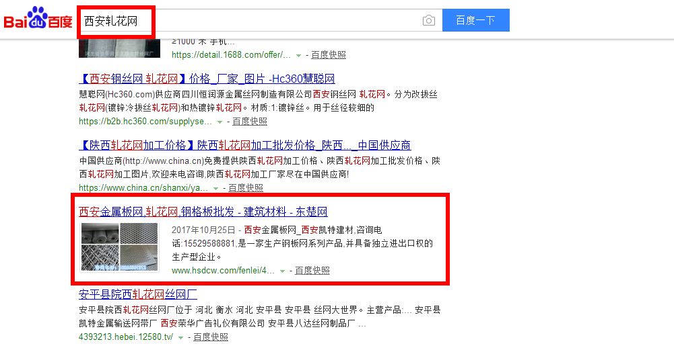Open 百度快照 for hebei.12580.tv result
The image size is (674, 354).
pyautogui.click(x=211, y=337)
